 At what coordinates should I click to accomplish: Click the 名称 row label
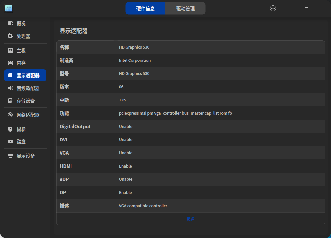64,47
